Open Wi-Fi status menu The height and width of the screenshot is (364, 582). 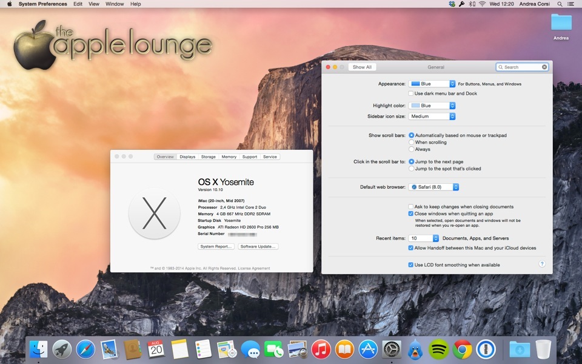(482, 4)
